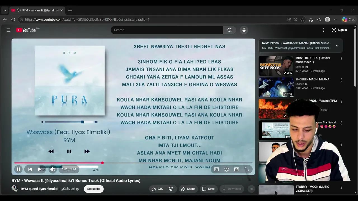Add this page to favorites with the star
358x201 pixels.
[302, 20]
